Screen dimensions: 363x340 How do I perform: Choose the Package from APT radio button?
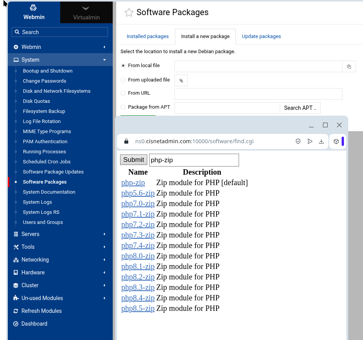pyautogui.click(x=123, y=107)
